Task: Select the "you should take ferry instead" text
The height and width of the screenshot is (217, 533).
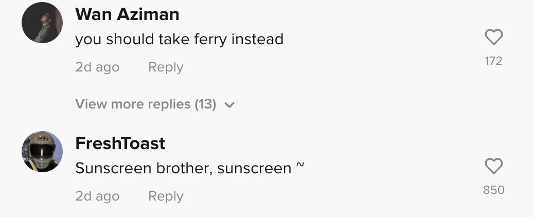Action: coord(179,40)
